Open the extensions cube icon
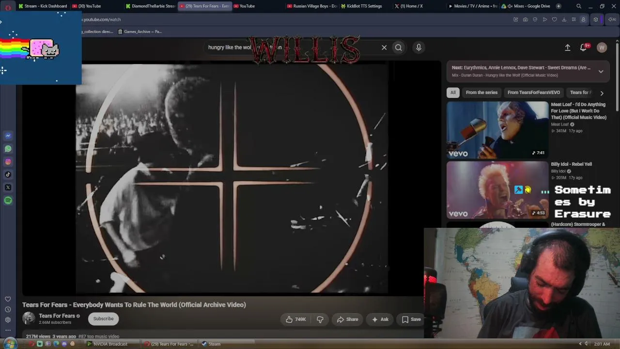Screen dimensions: 620x349 596,19
